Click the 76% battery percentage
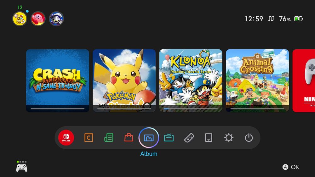315x177 pixels. 285,19
